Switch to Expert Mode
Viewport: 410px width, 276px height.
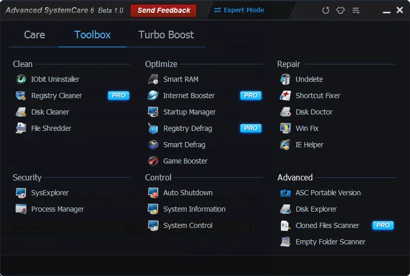pos(239,10)
